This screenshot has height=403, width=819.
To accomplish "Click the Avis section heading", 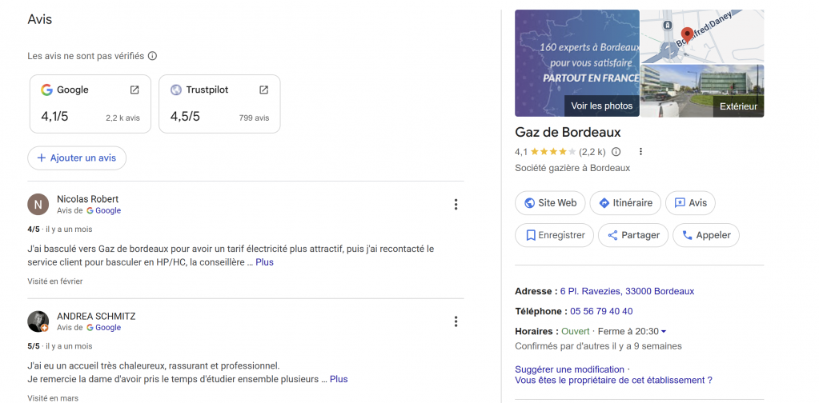I will coord(40,20).
